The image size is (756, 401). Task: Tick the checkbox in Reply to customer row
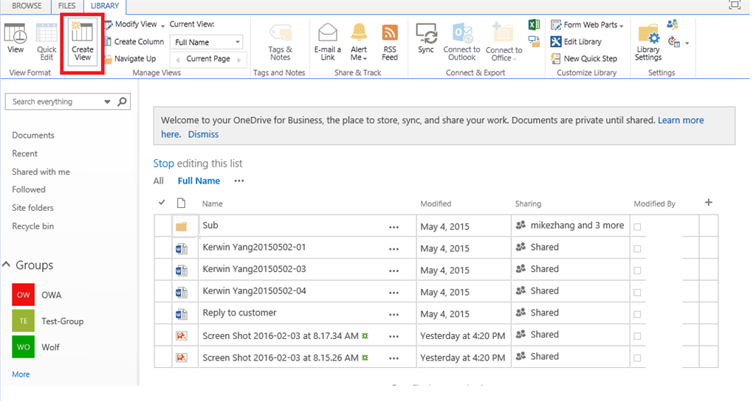637,314
